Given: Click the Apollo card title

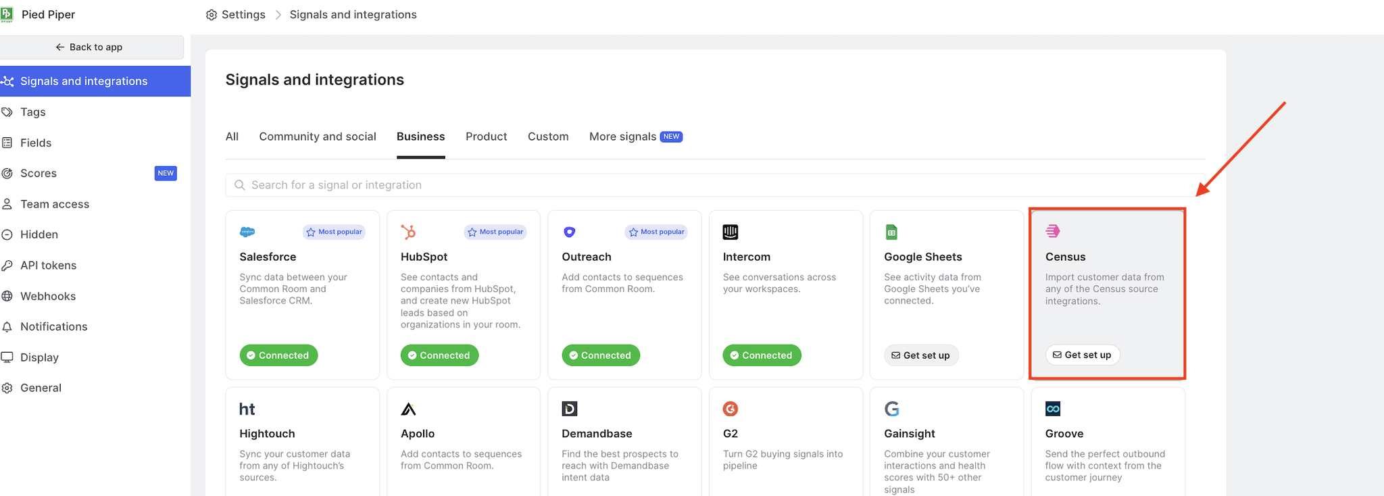Looking at the screenshot, I should (x=418, y=434).
